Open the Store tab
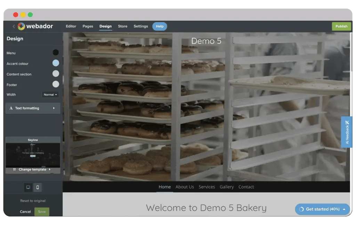The width and height of the screenshot is (356, 225). [x=122, y=26]
